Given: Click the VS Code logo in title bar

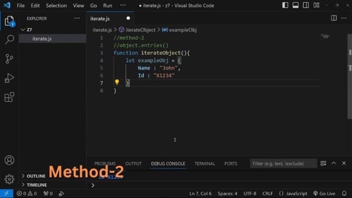Looking at the screenshot, I should point(7,5).
